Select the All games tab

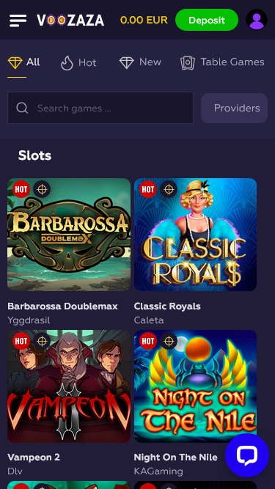point(23,62)
